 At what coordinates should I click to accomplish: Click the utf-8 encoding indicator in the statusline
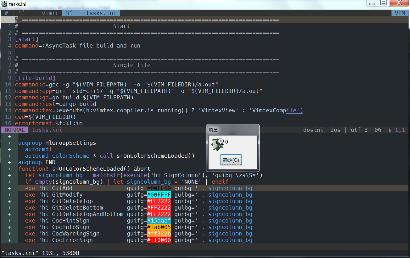359,130
